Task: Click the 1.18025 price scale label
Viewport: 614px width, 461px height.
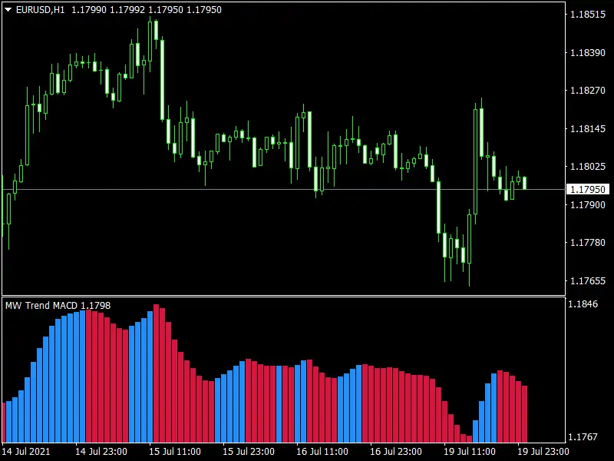Action: (588, 167)
